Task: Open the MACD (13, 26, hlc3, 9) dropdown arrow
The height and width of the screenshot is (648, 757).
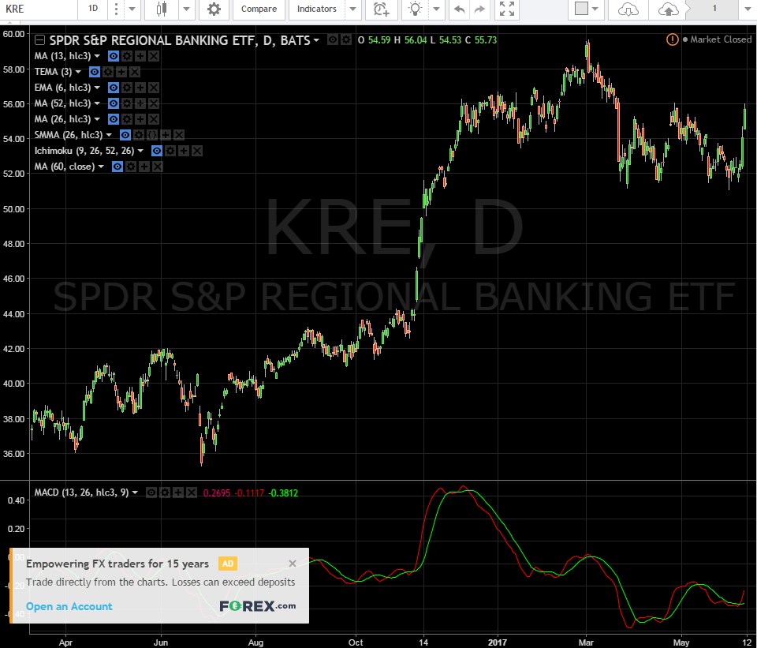Action: click(135, 493)
